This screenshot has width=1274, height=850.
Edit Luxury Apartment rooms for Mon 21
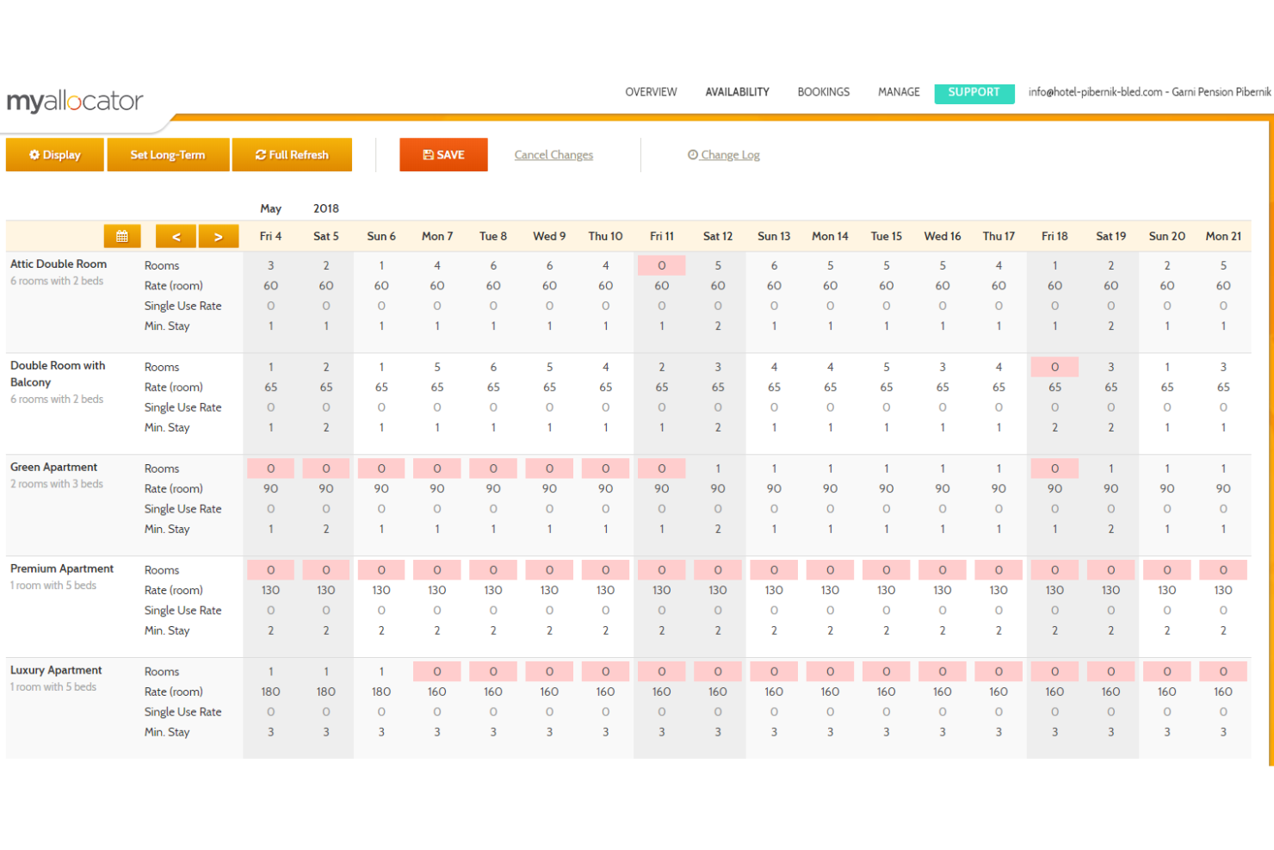click(1223, 672)
